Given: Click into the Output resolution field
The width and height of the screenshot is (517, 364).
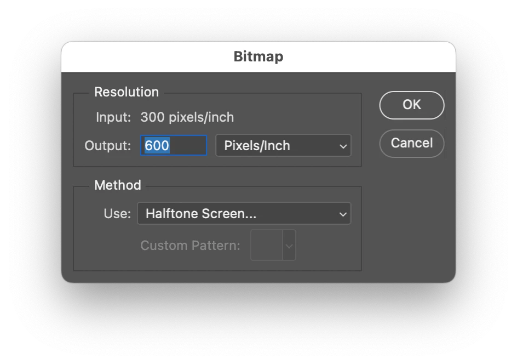Looking at the screenshot, I should pos(174,145).
